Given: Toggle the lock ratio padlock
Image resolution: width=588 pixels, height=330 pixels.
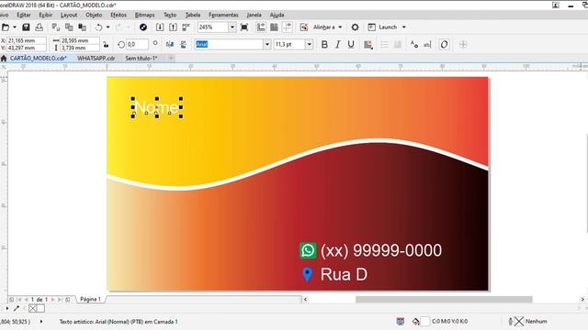Looking at the screenshot, I should [107, 45].
